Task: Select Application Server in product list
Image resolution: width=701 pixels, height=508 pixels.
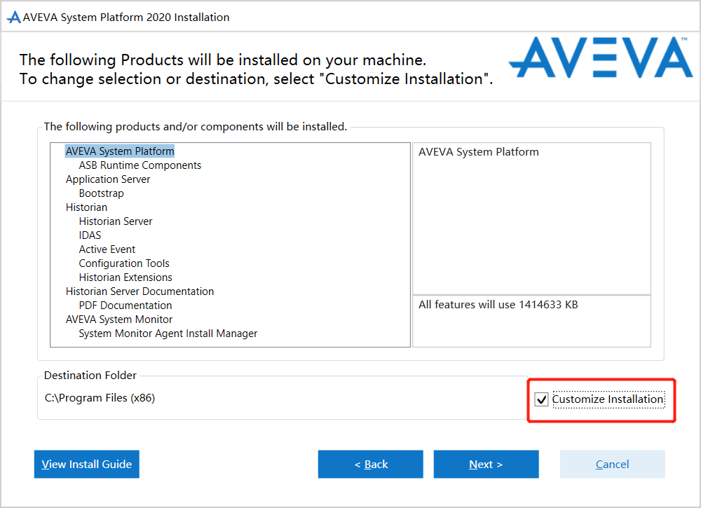Action: pyautogui.click(x=108, y=179)
